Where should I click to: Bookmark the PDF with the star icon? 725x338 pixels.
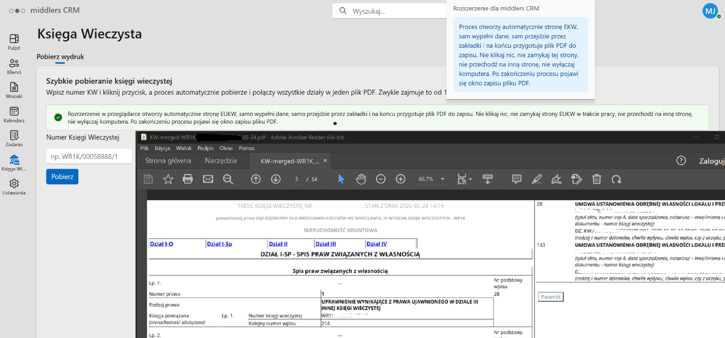[168, 179]
